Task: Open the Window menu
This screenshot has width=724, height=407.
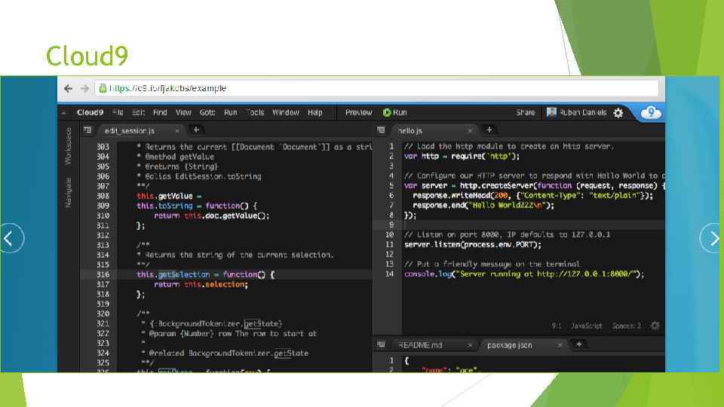Action: pyautogui.click(x=285, y=112)
